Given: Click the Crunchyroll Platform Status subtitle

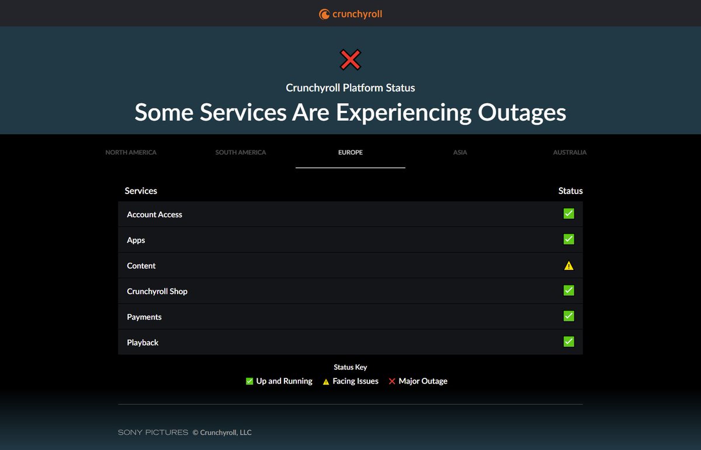Looking at the screenshot, I should pyautogui.click(x=350, y=88).
